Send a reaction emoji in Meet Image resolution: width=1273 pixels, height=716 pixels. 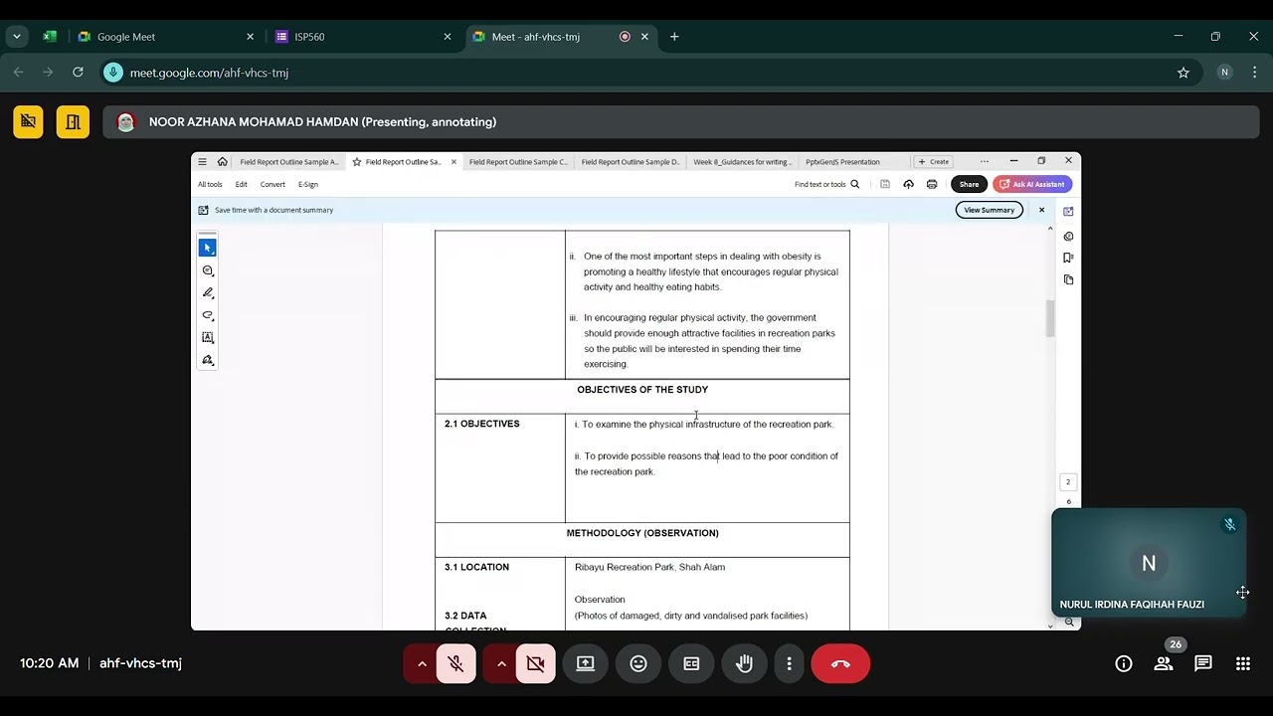[638, 663]
